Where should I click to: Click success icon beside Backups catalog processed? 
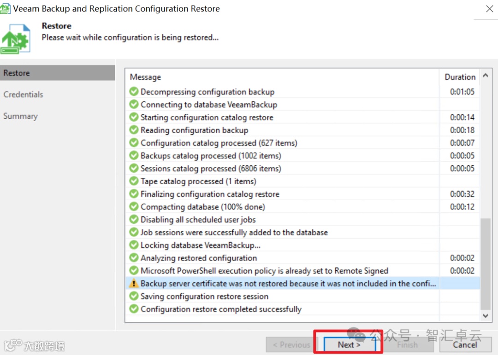pyautogui.click(x=134, y=156)
